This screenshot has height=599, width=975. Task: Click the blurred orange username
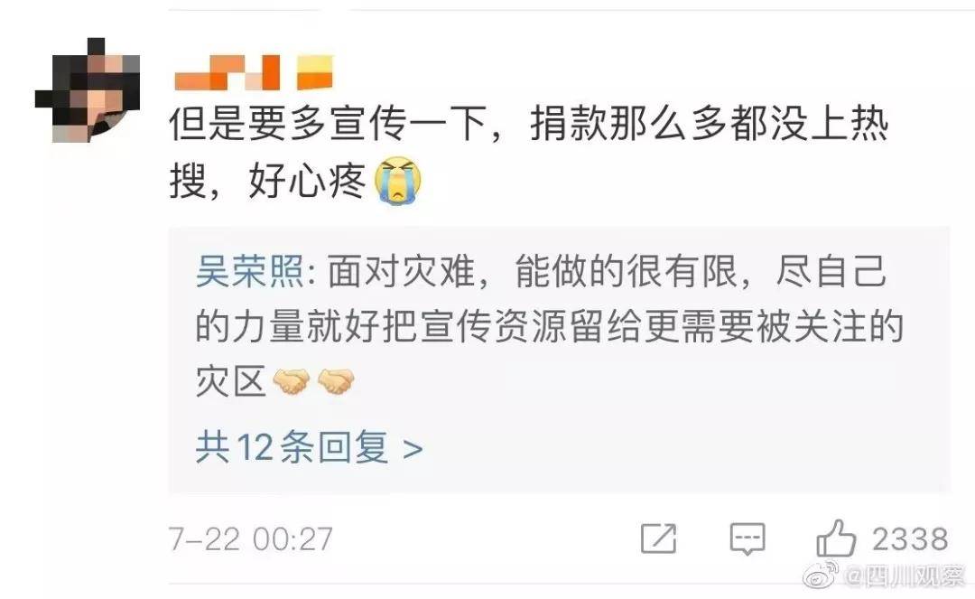pos(227,73)
